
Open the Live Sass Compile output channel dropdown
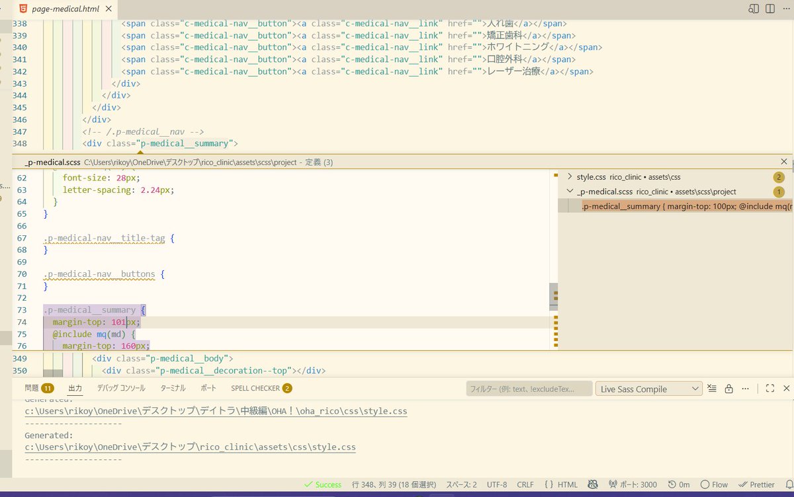[648, 389]
